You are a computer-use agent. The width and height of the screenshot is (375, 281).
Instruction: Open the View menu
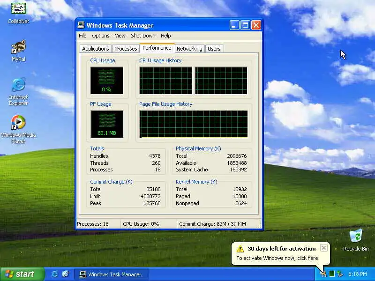tap(120, 36)
